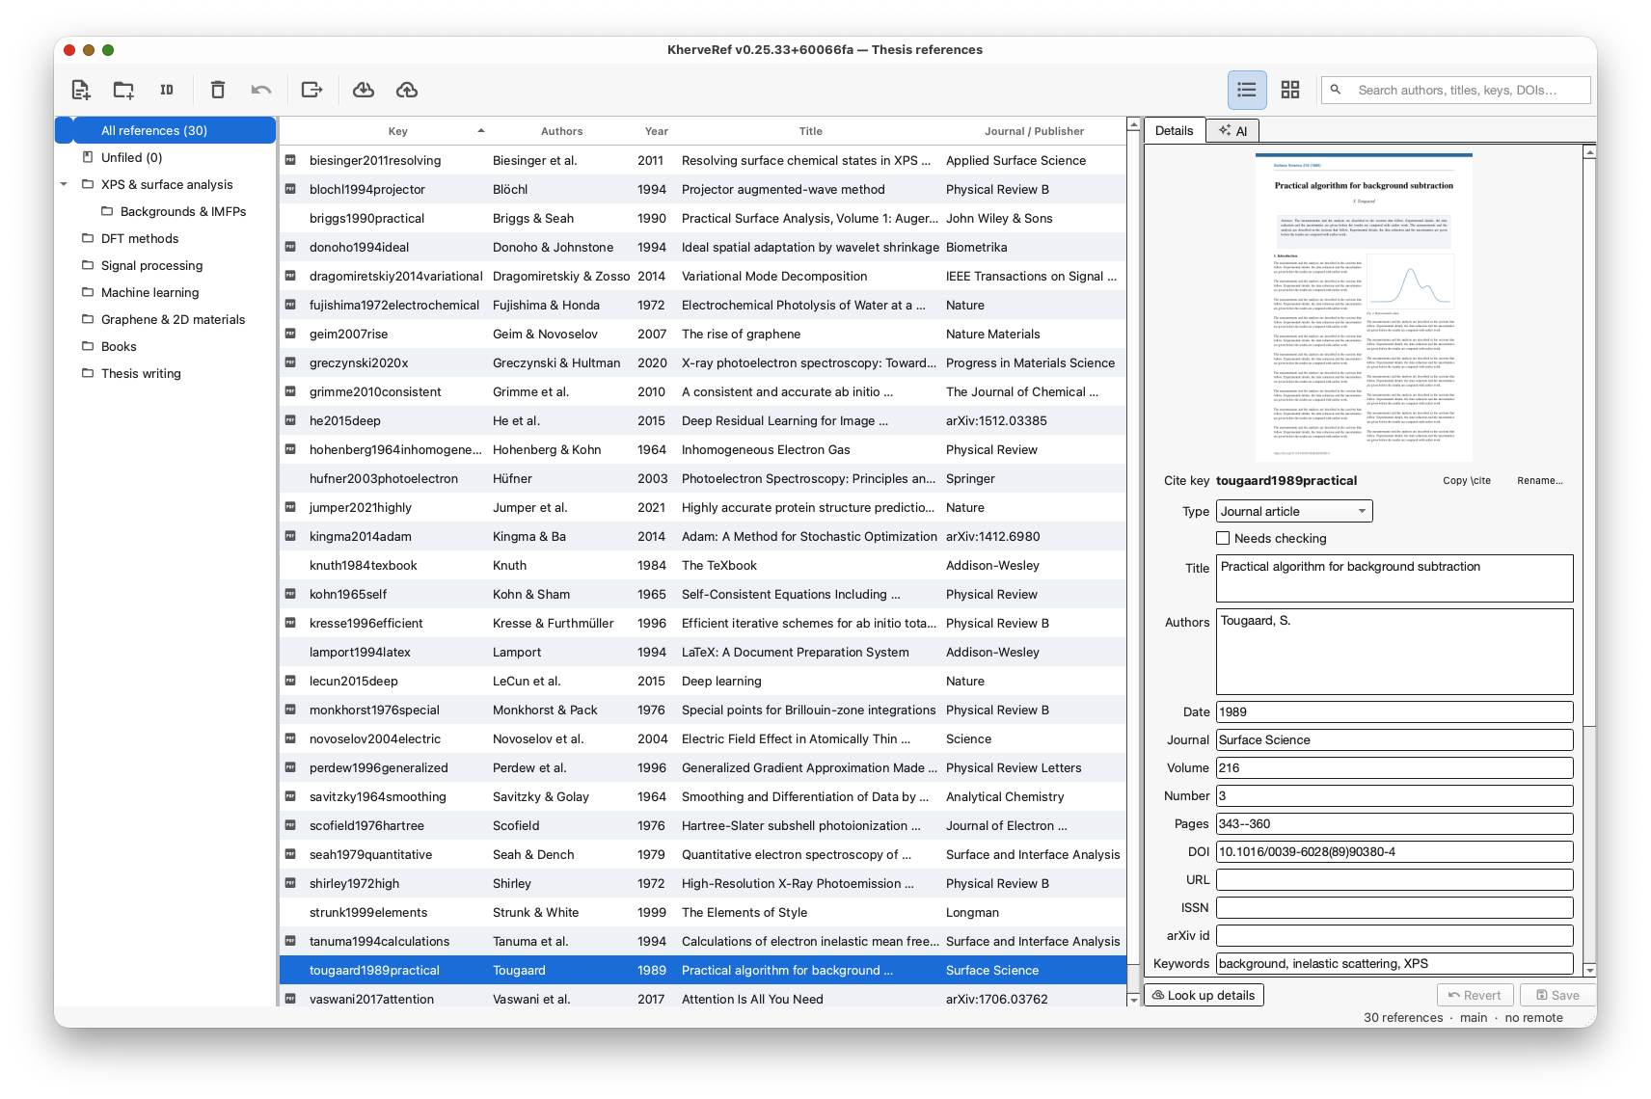The width and height of the screenshot is (1651, 1099).
Task: Click Rename... next to cite key
Action: [1539, 480]
